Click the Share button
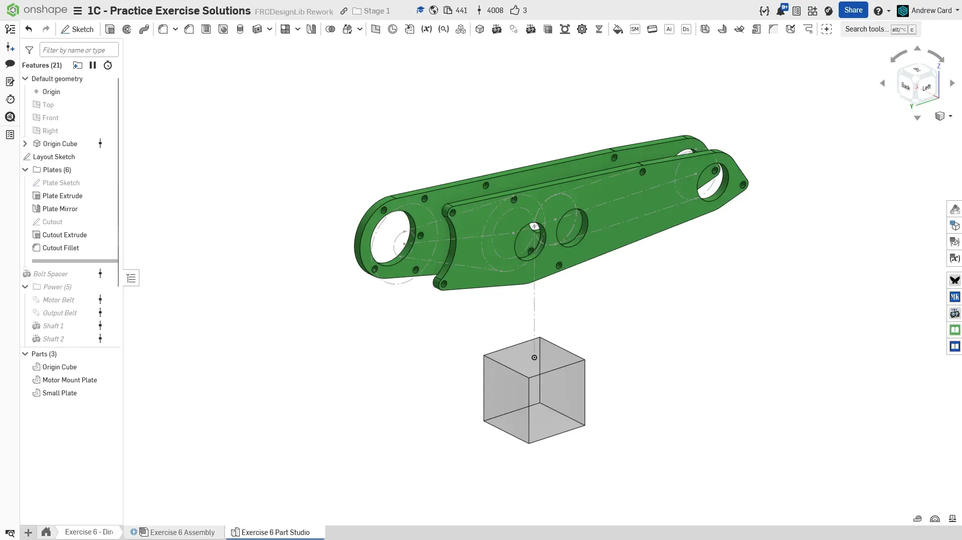This screenshot has height=540, width=962. coord(853,10)
